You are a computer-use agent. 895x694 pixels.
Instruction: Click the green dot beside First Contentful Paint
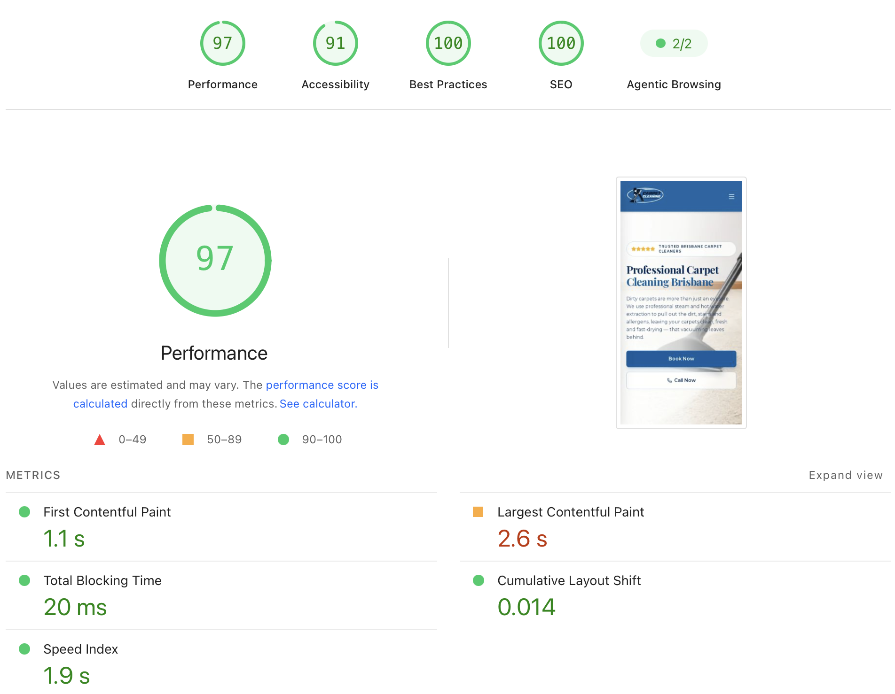coord(24,512)
